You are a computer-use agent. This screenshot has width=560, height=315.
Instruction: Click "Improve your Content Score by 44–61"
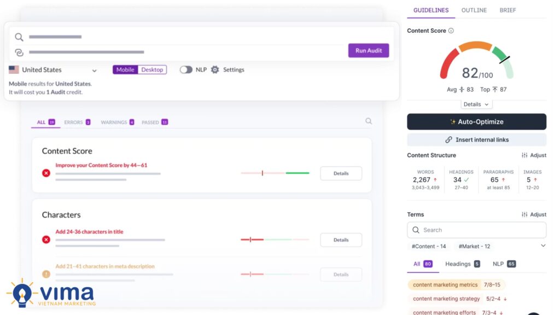(101, 165)
